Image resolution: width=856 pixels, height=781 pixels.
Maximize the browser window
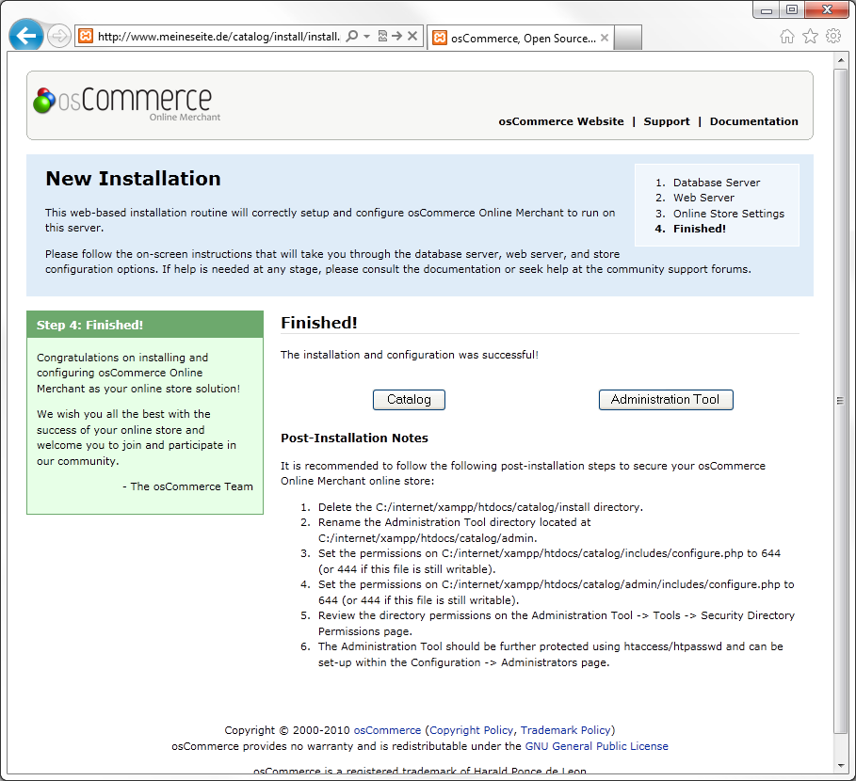coord(792,10)
